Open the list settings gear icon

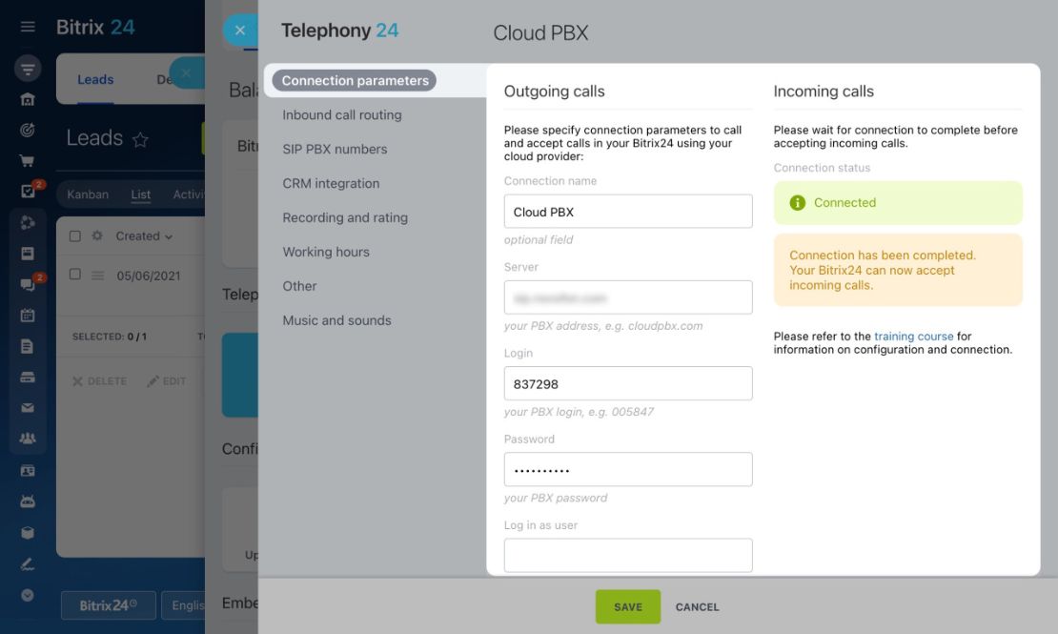click(x=97, y=235)
